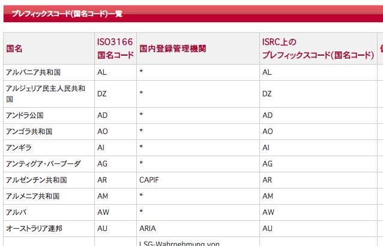The width and height of the screenshot is (383, 246).
Task: Click the AL code in ISRC prefix column
Action: [267, 72]
